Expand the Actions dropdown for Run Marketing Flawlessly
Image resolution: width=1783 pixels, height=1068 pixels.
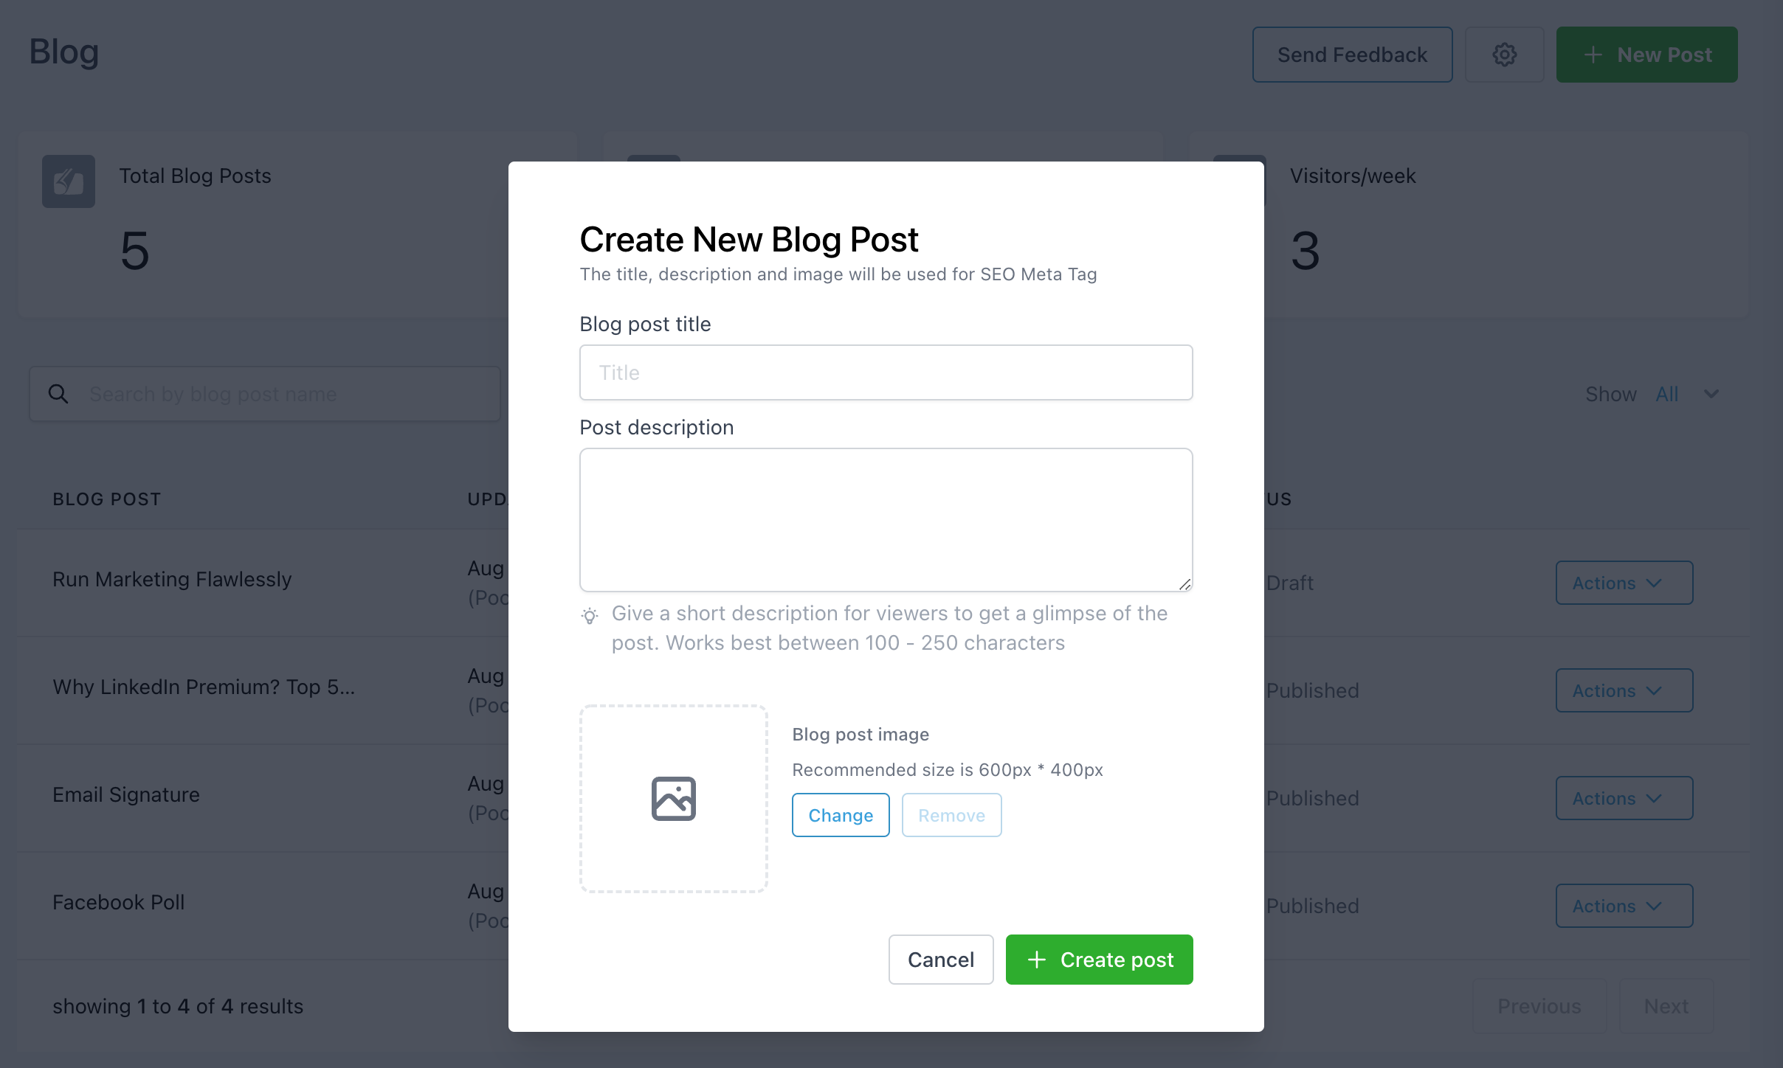coord(1624,581)
